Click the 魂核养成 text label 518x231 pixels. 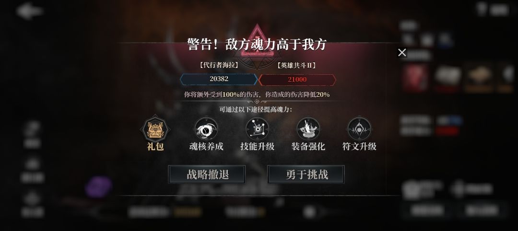pos(206,146)
